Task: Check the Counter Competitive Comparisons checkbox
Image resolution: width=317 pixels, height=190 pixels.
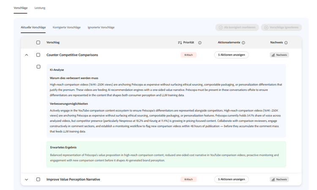Action: 38,55
